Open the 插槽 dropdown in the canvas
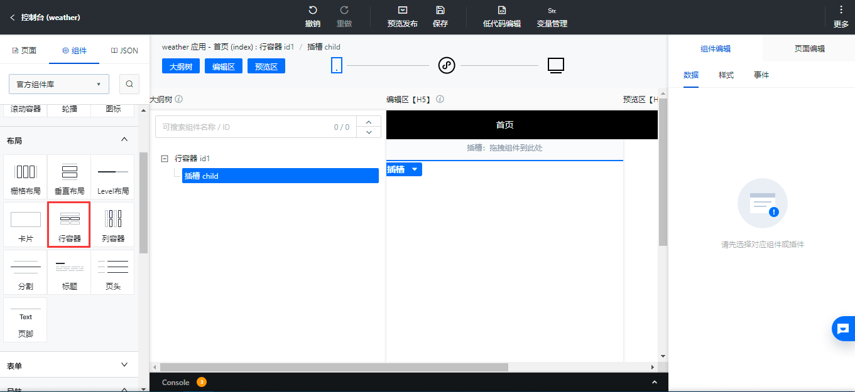Screen dimensions: 855x392 [x=415, y=169]
